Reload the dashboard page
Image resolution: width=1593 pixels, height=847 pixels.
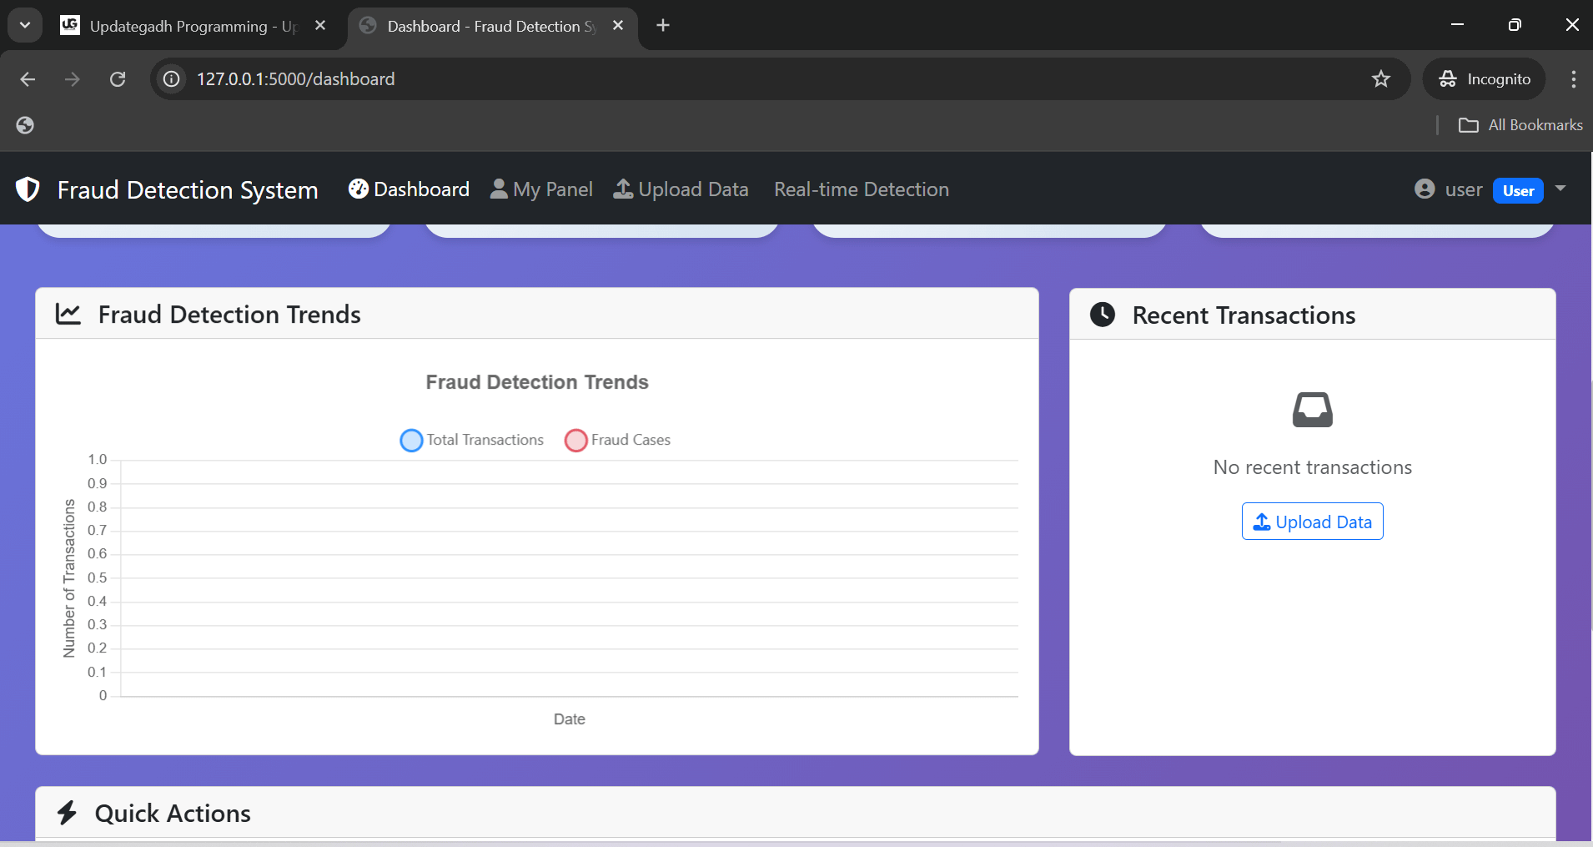118,79
